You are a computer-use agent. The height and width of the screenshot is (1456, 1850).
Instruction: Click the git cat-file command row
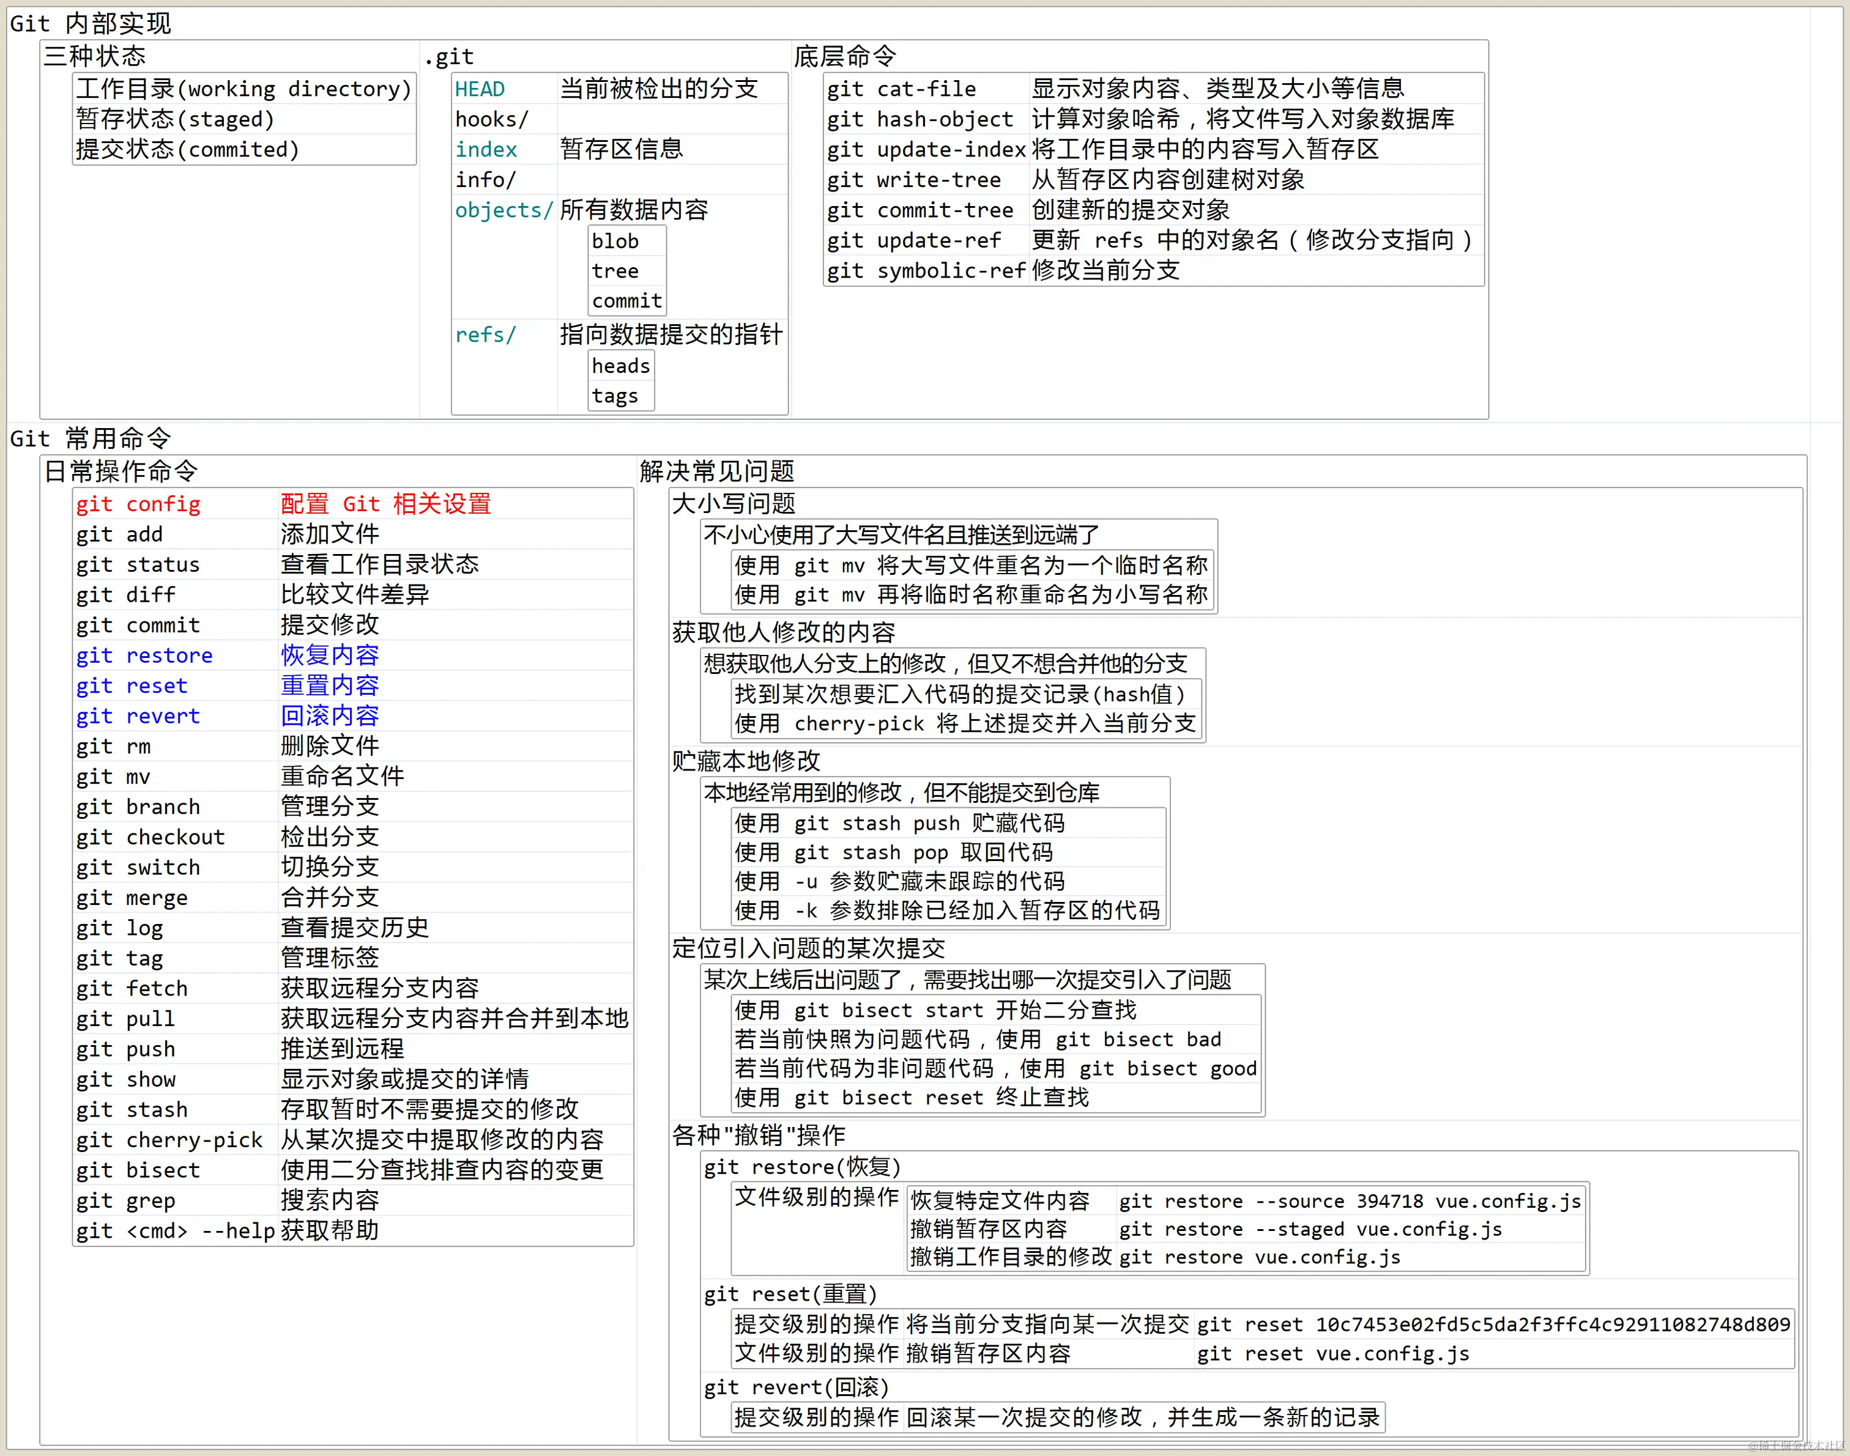point(902,89)
